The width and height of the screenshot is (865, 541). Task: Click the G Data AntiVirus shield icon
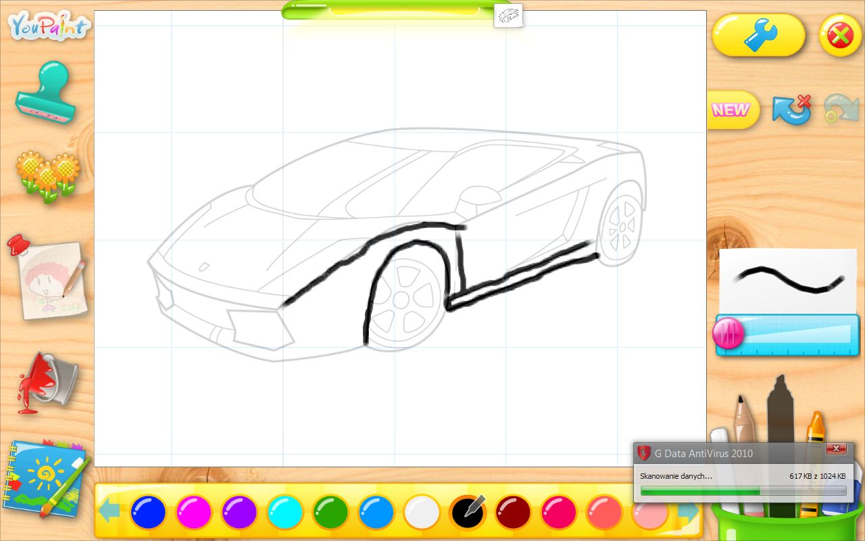[645, 453]
